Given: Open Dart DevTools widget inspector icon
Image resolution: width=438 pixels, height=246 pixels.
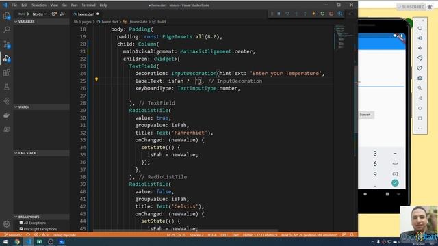Looking at the screenshot, I should [340, 14].
